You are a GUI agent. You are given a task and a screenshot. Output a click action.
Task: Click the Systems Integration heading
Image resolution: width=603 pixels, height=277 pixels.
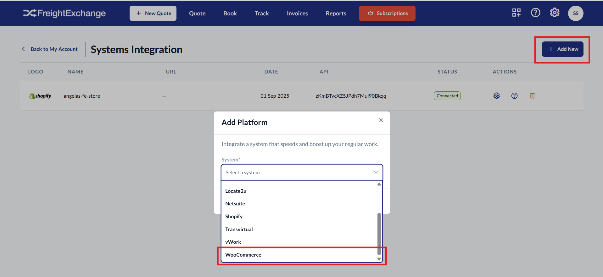click(x=137, y=50)
